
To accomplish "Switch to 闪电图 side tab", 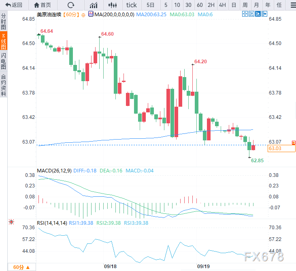I will point(4,61).
